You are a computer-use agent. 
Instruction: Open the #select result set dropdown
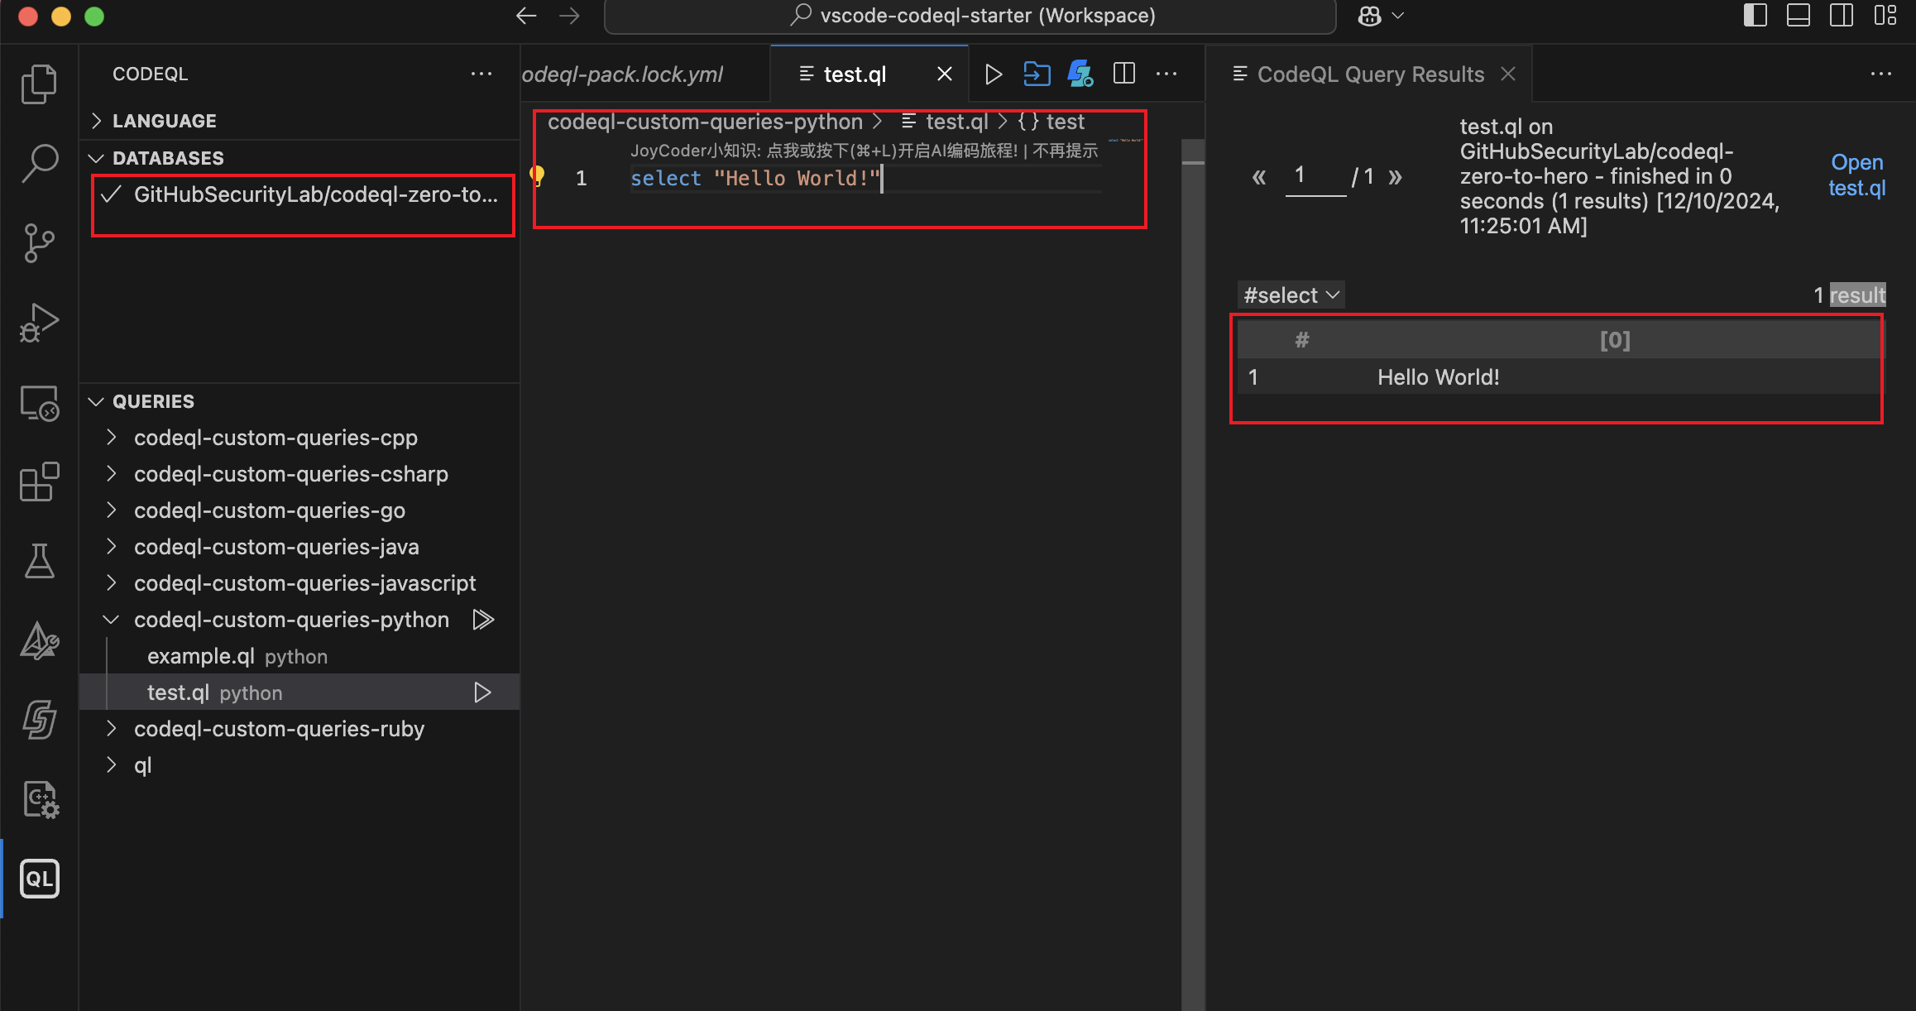pos(1291,295)
